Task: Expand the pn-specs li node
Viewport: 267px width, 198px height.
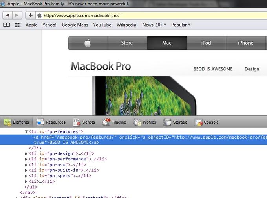Action: [26, 176]
